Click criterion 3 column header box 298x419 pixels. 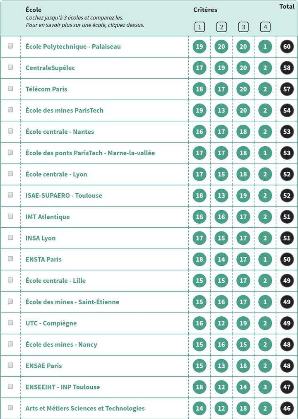tap(243, 27)
